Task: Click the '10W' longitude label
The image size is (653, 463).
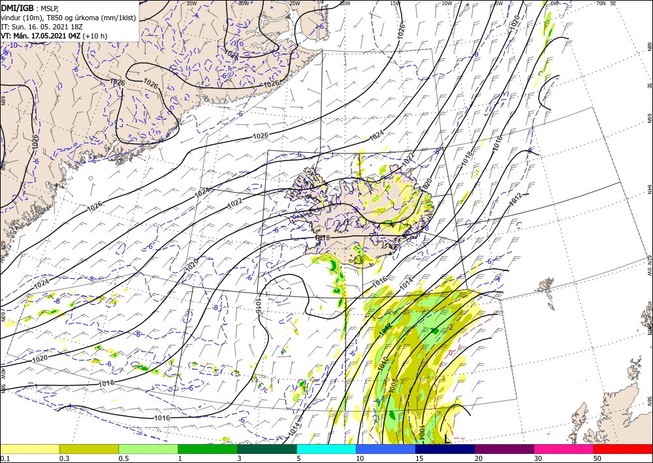Action: click(447, 3)
